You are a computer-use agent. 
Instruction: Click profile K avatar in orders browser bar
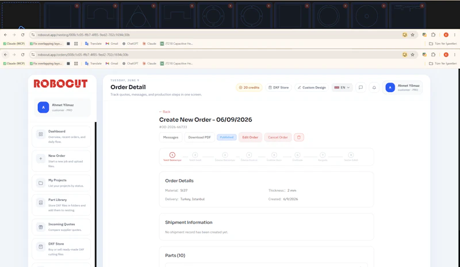point(446,55)
